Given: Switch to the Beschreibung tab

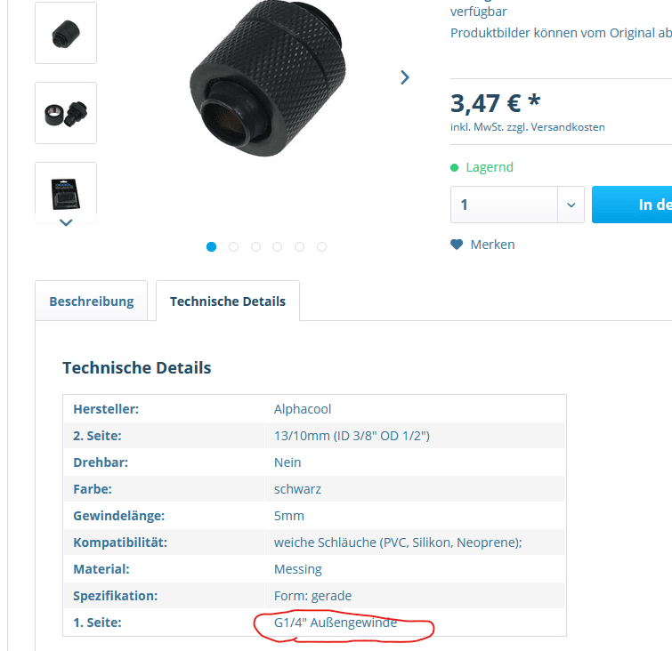Looking at the screenshot, I should click(x=92, y=301).
